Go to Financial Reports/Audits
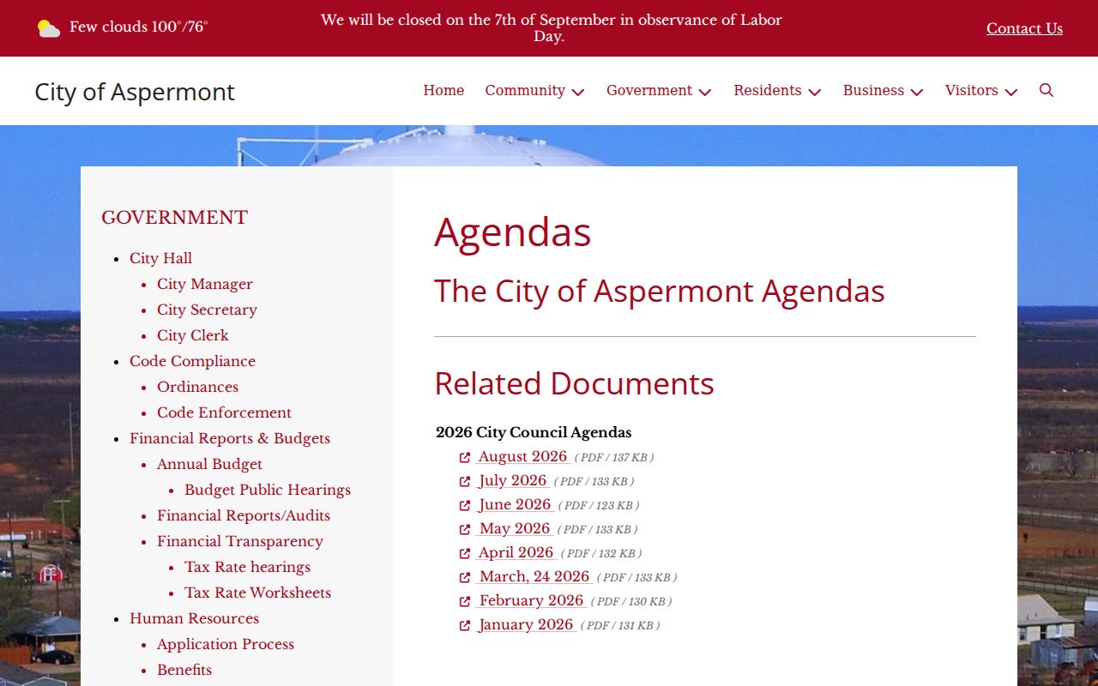 (244, 515)
